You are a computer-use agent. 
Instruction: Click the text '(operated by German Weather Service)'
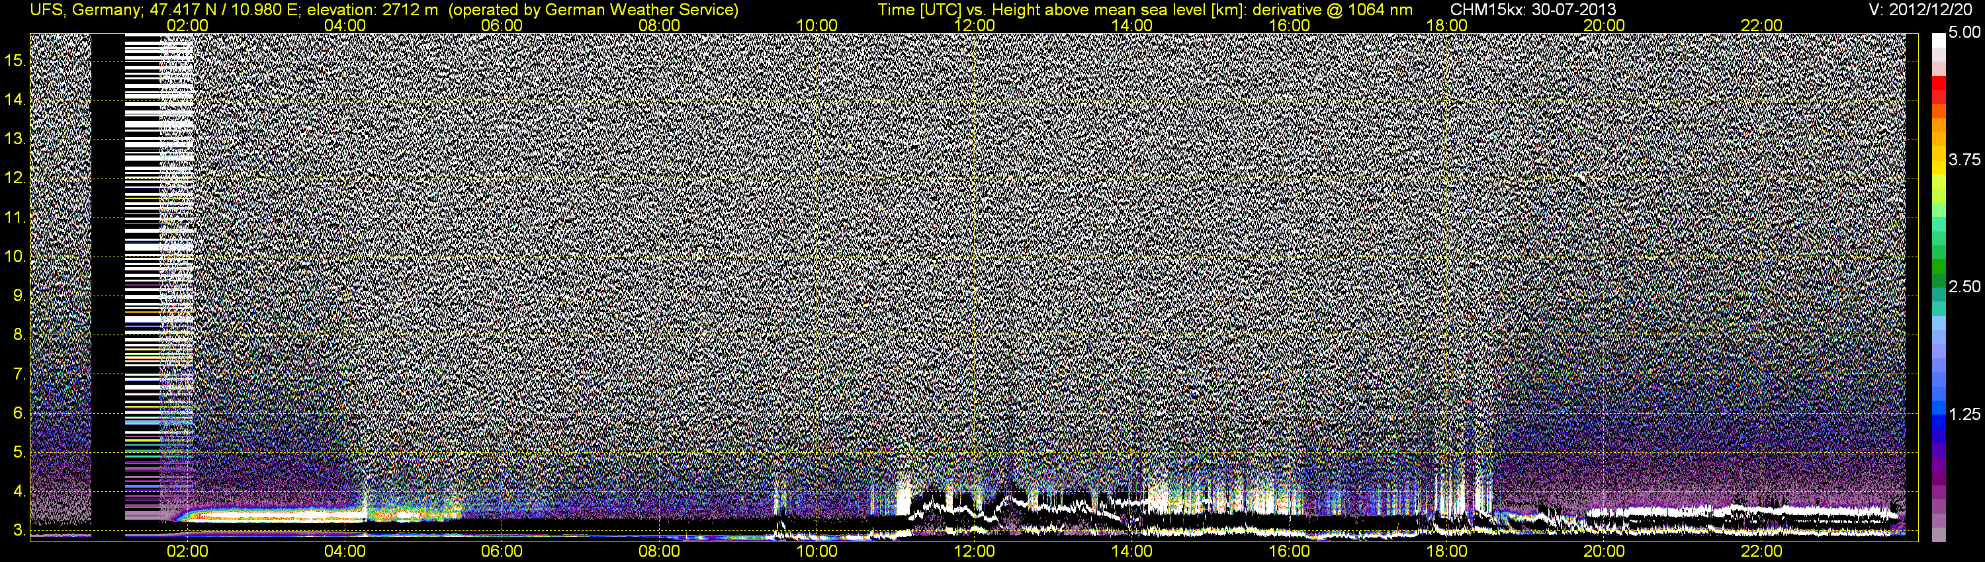(x=593, y=10)
